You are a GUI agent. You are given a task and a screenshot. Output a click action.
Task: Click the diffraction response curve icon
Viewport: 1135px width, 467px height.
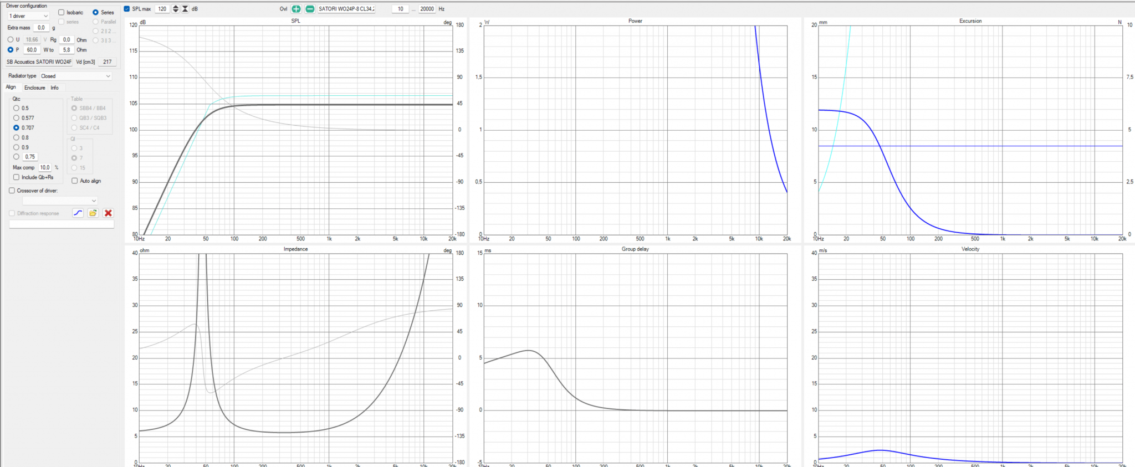pos(78,213)
